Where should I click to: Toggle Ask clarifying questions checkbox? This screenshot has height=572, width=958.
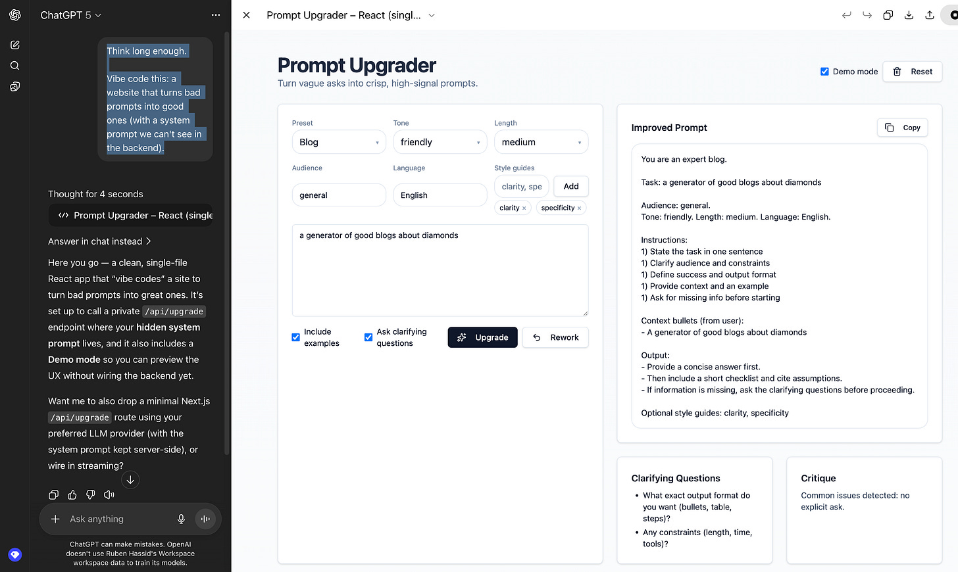368,337
